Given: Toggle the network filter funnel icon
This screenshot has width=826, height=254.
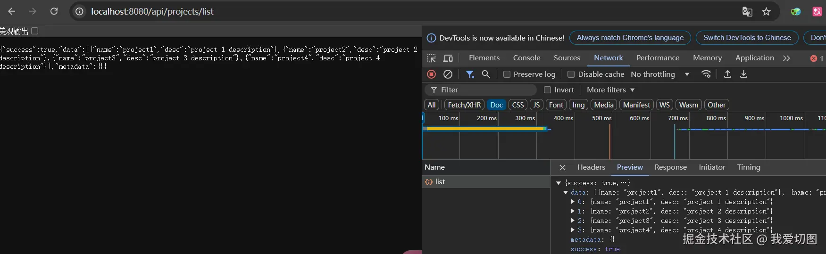Looking at the screenshot, I should pos(470,74).
